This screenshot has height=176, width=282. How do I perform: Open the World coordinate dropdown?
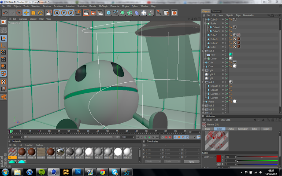[153, 161]
